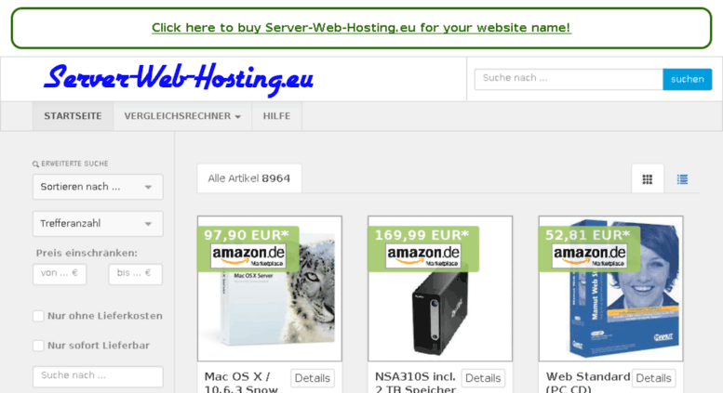Click amazon.de badge on NSA310S product
The image size is (723, 393).
pyautogui.click(x=422, y=256)
